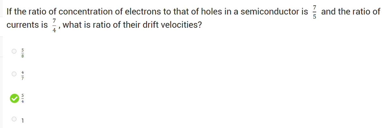Select the radio button for 4/7
Image resolution: width=388 pixels, height=128 pixels.
[x=14, y=74]
